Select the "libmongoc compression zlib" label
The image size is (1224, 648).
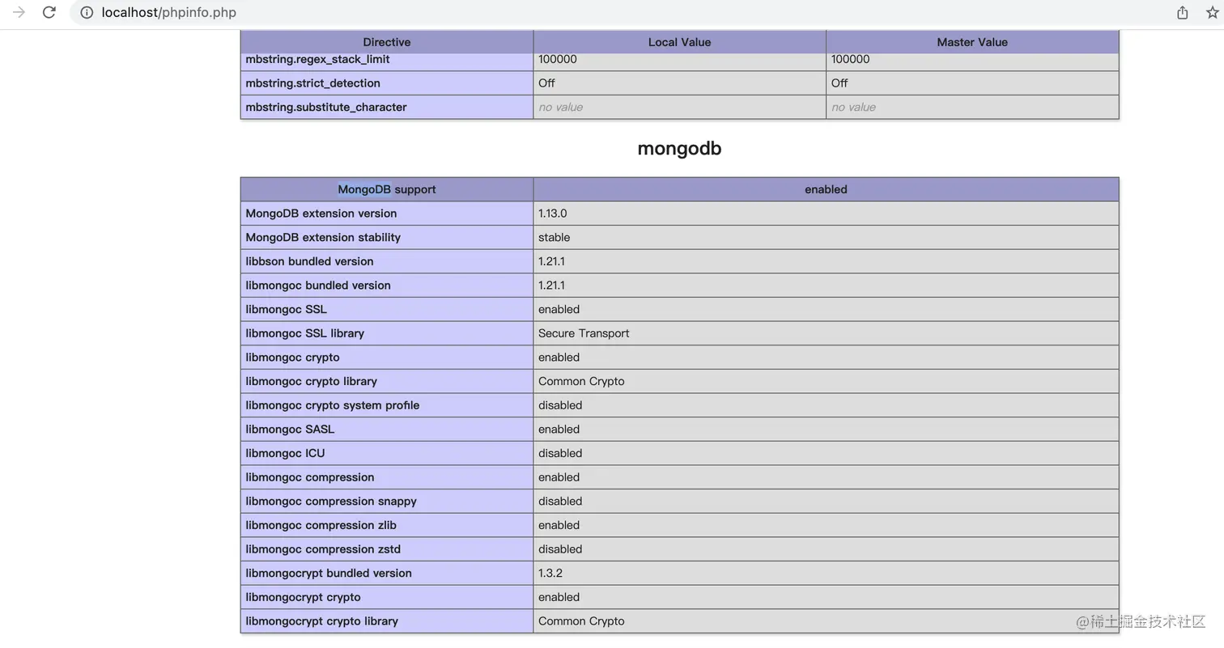pyautogui.click(x=321, y=525)
